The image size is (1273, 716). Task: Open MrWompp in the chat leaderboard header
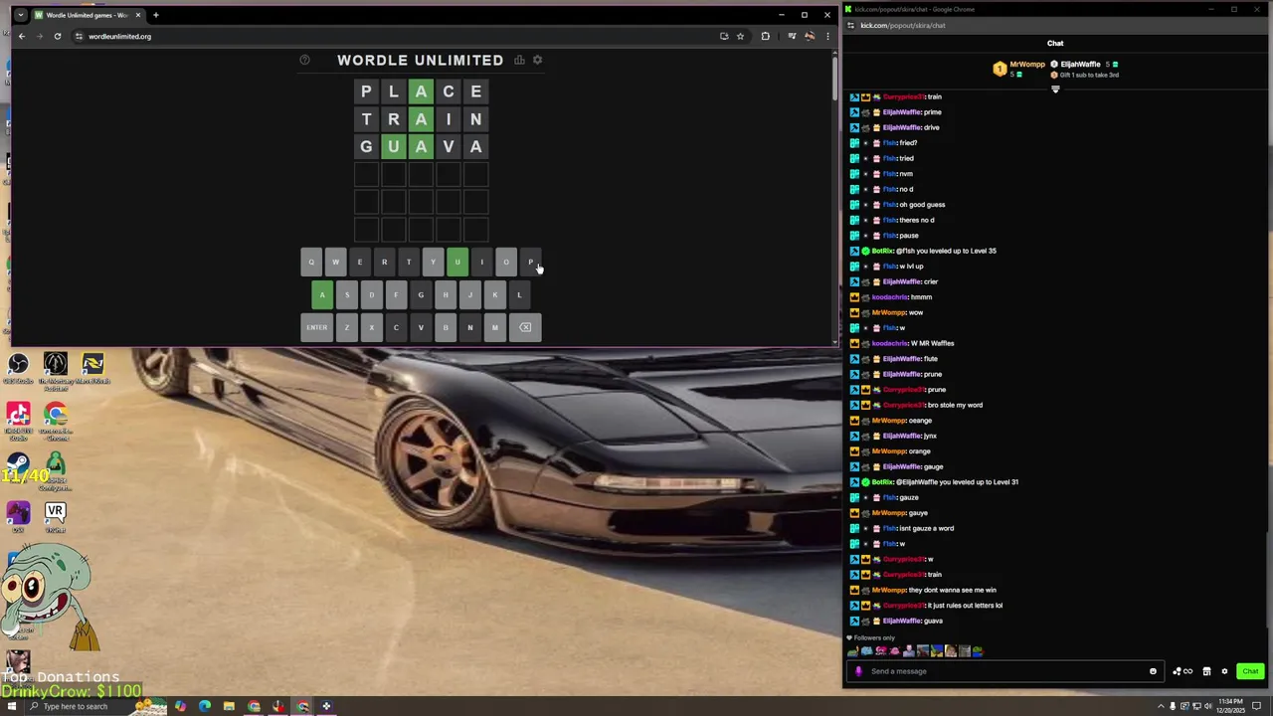1027,65
